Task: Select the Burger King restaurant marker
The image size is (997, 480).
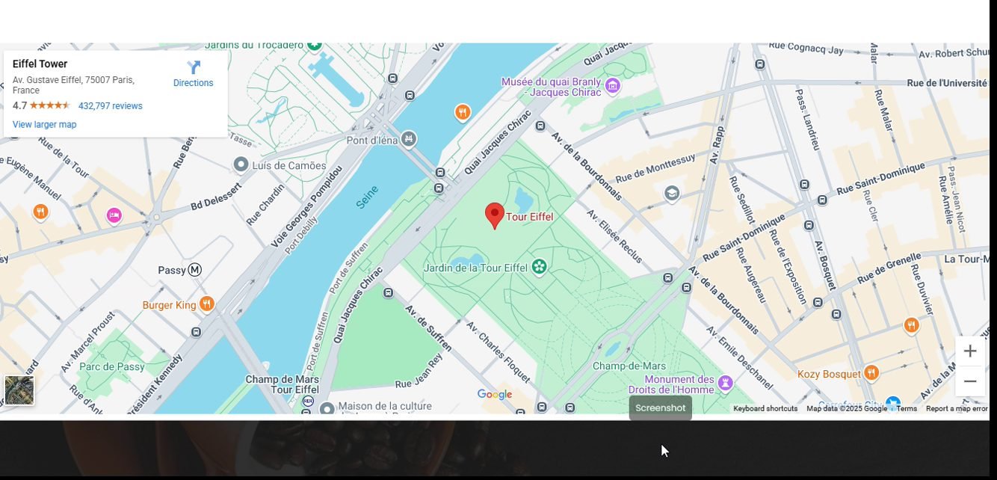Action: coord(207,304)
